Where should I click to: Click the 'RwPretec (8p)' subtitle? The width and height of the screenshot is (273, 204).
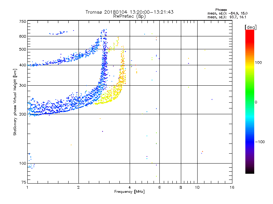pyautogui.click(x=129, y=16)
